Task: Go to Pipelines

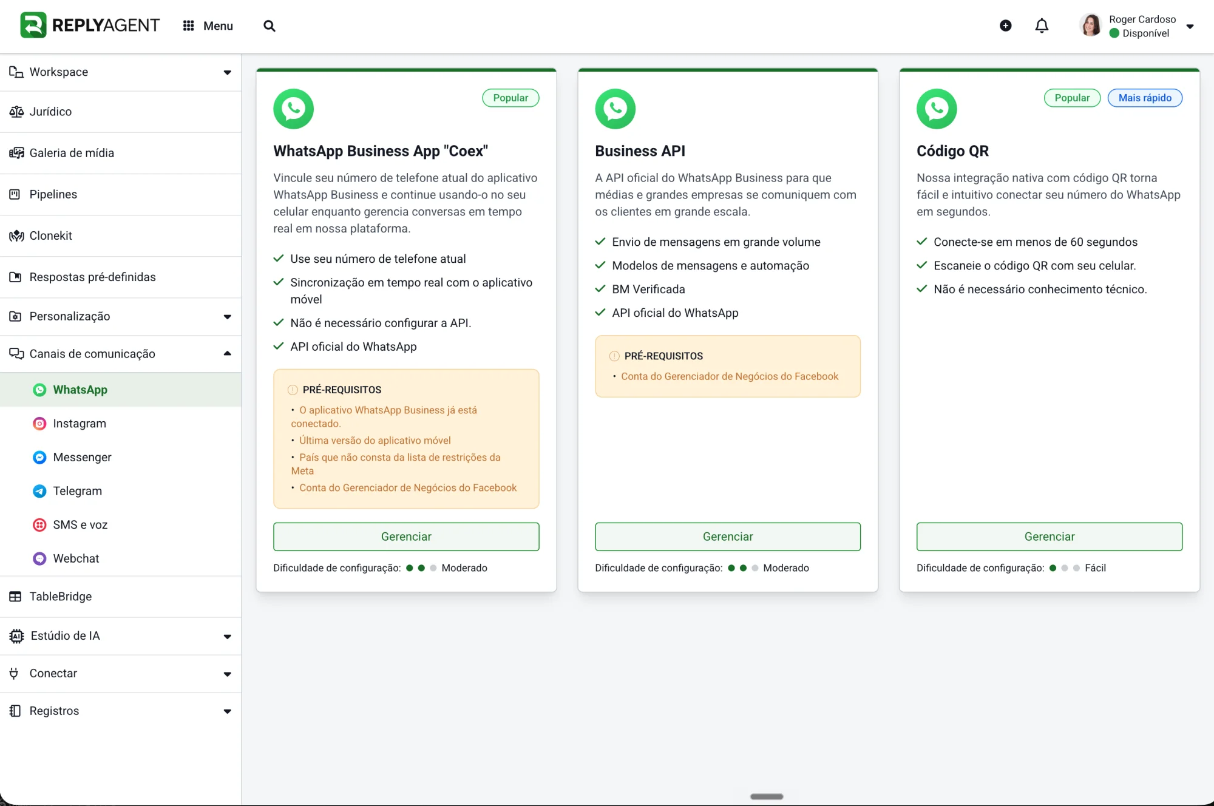Action: 121,194
